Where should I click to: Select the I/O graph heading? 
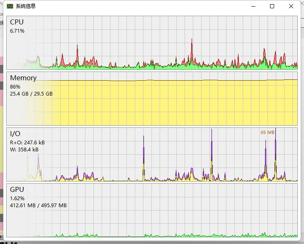[x=15, y=134]
